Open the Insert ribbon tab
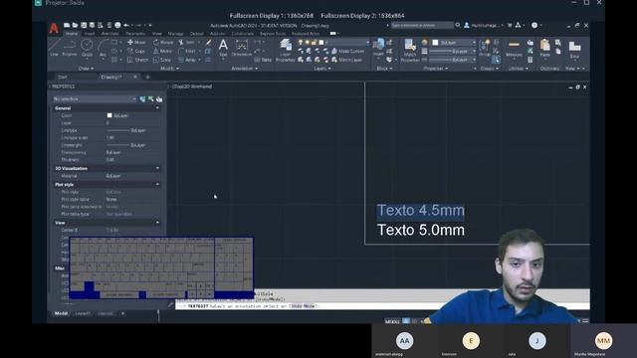This screenshot has height=358, width=637. [x=89, y=34]
